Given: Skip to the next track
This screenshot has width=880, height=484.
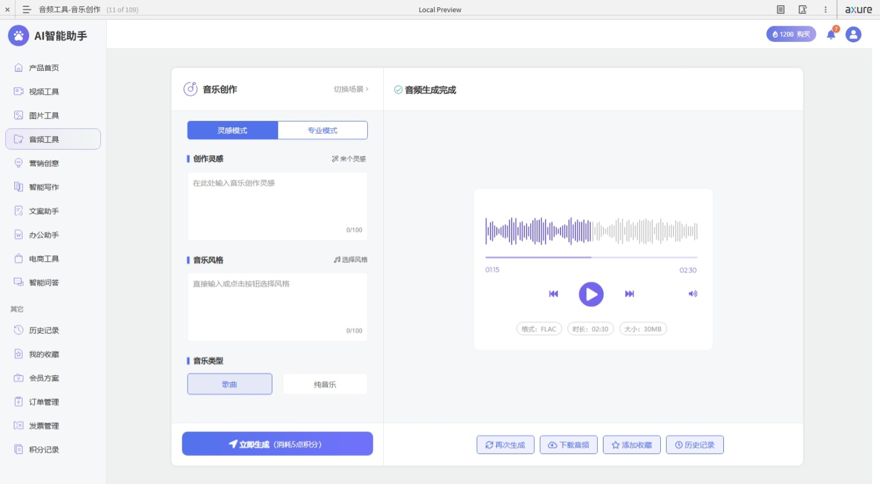Looking at the screenshot, I should pos(629,294).
